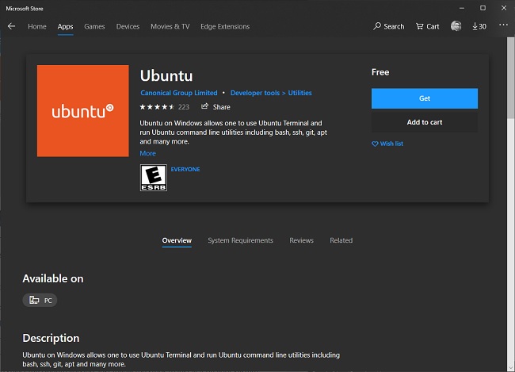Image resolution: width=515 pixels, height=372 pixels.
Task: Minimize the Microsoft Store window
Action: coord(462,8)
